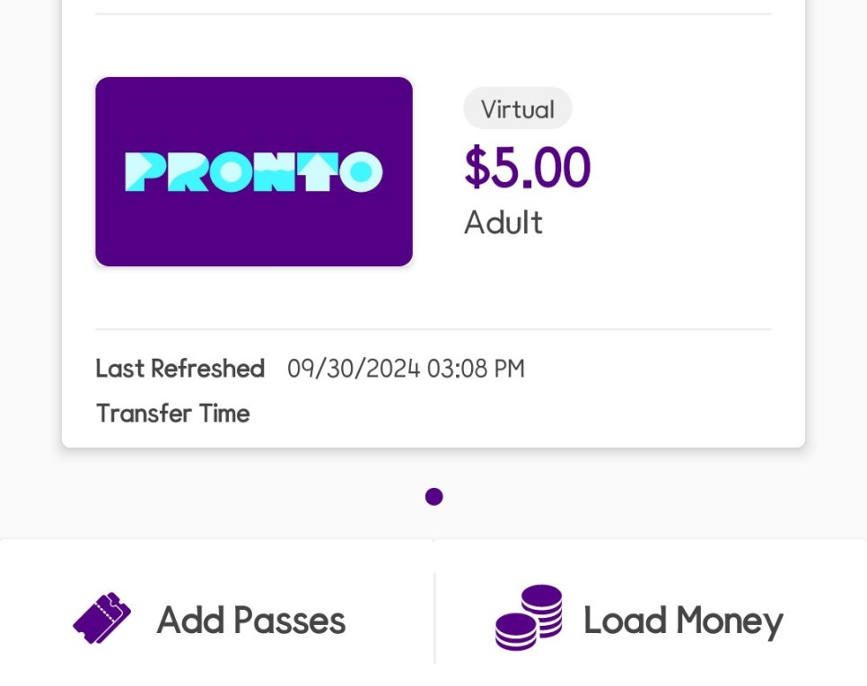Tap the ticket icon for Add Passes
The width and height of the screenshot is (867, 686).
pos(101,618)
